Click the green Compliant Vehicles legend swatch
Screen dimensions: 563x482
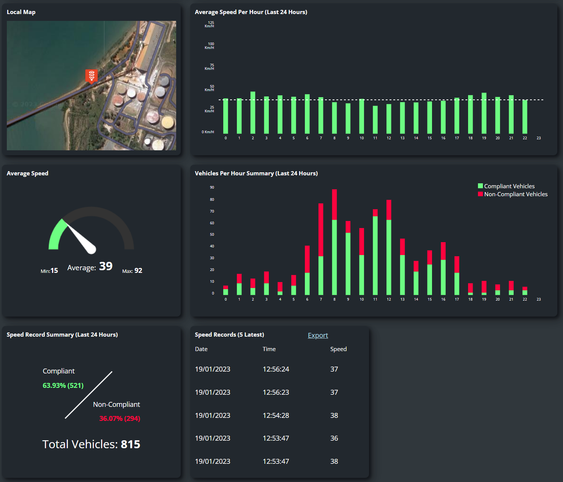(480, 186)
